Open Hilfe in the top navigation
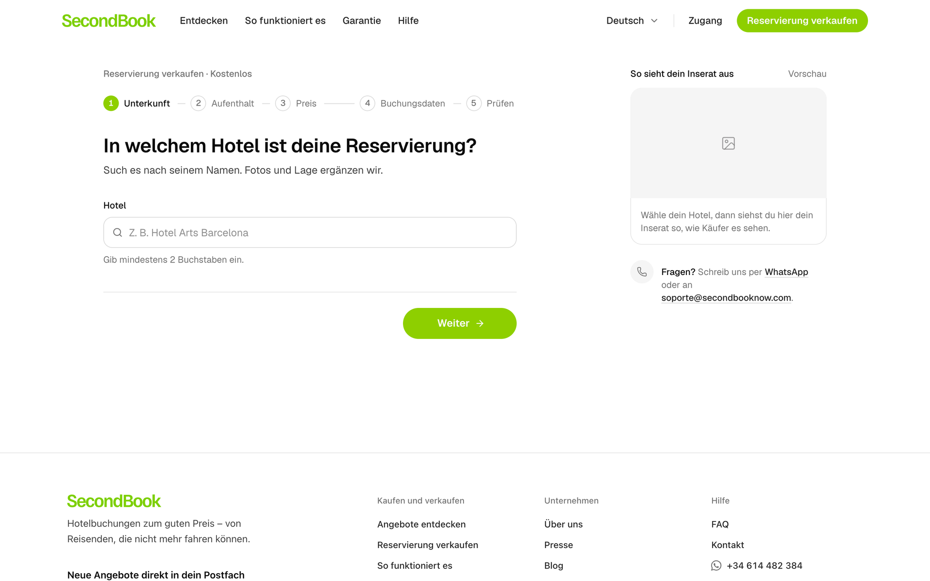This screenshot has width=930, height=581. (408, 21)
